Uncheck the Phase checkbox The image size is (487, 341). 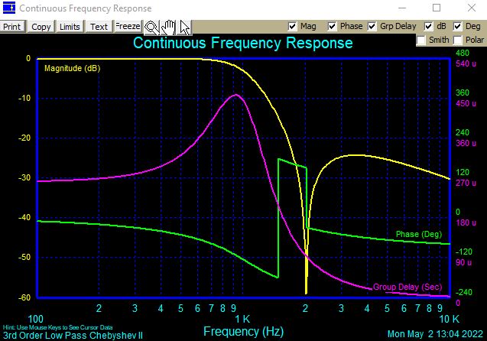[x=332, y=27]
